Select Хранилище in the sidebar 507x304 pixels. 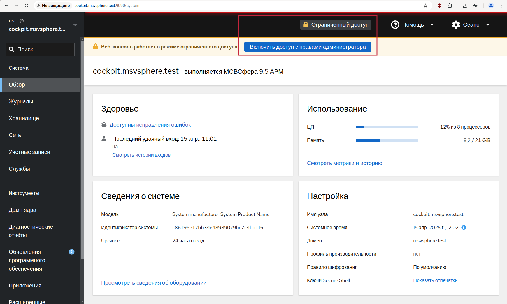tap(24, 118)
